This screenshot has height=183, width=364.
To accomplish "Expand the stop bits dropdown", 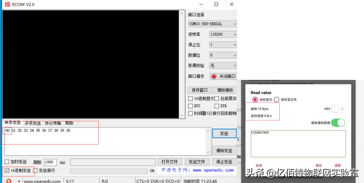I will (x=223, y=45).
